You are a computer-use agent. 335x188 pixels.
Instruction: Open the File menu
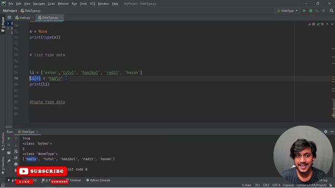[x=10, y=4]
